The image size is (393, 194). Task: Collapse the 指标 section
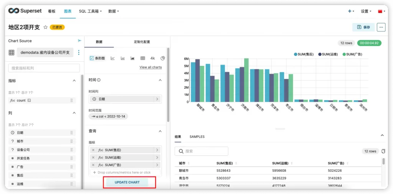pos(74,81)
